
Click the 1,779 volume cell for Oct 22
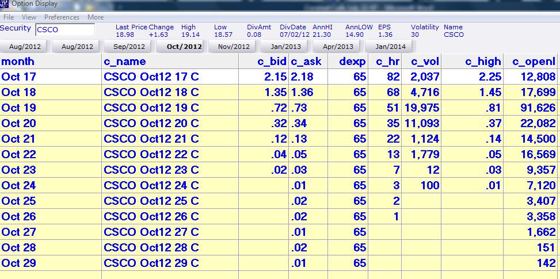422,154
